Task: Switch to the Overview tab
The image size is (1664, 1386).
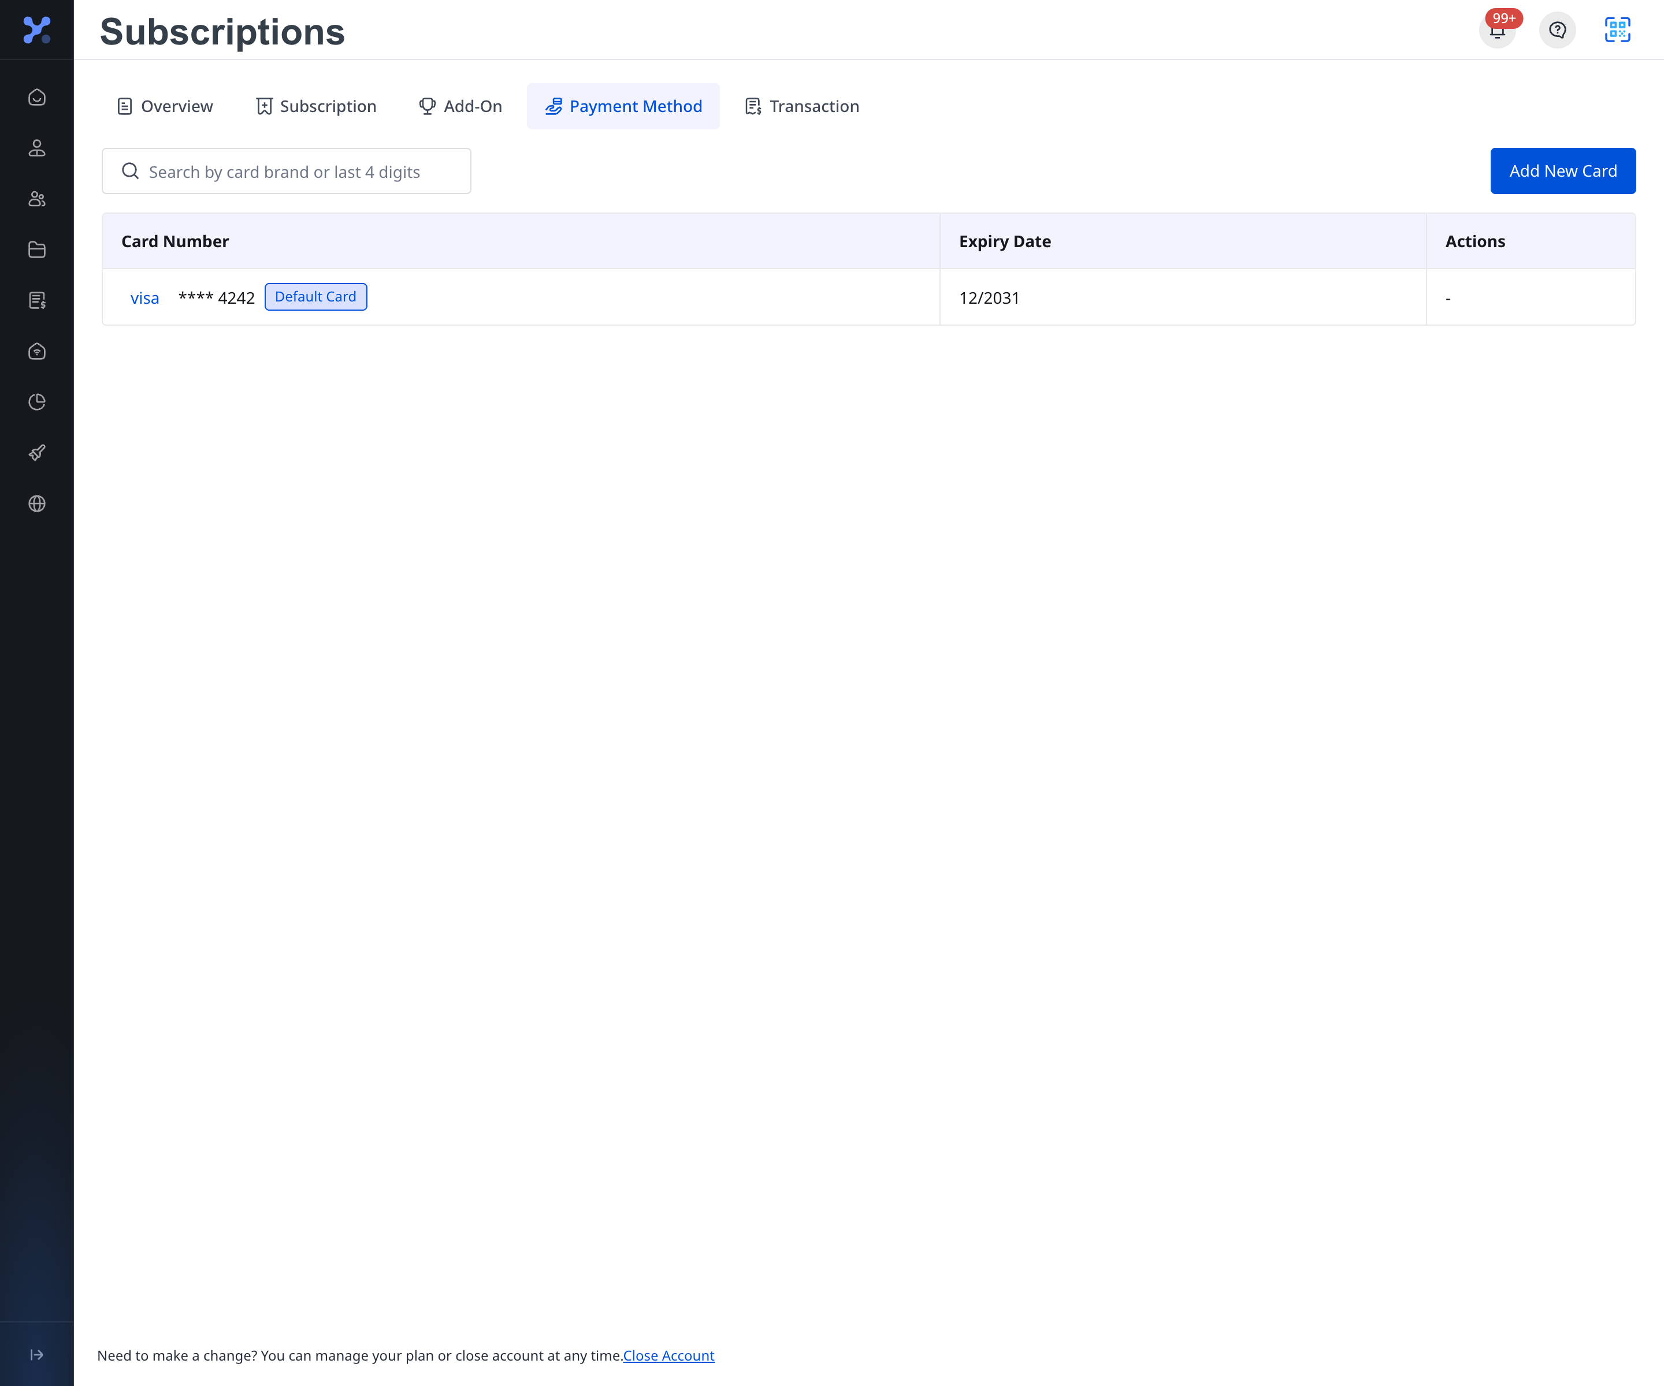Action: pos(165,106)
